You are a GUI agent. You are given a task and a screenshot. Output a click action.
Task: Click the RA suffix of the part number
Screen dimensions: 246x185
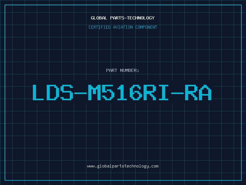pos(198,92)
